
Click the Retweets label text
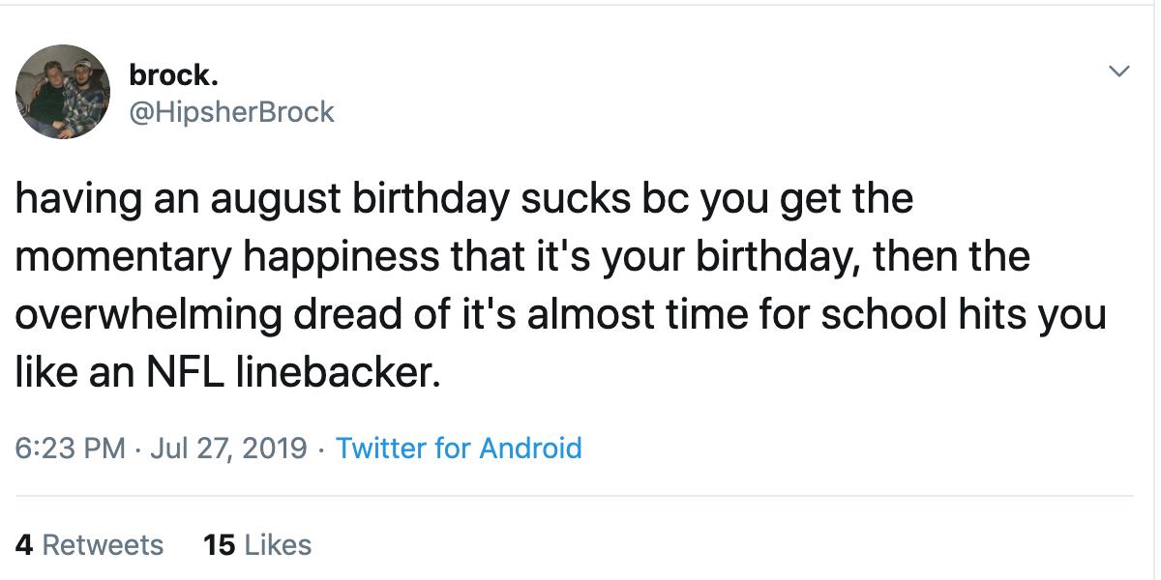[104, 544]
